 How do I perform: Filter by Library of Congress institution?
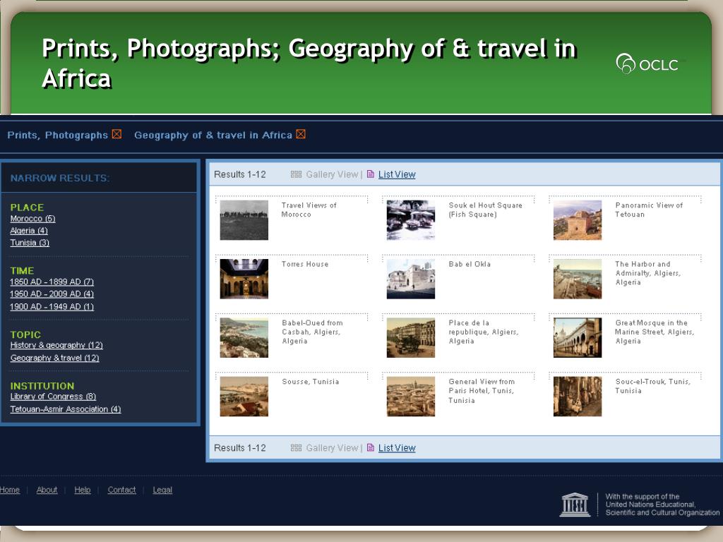point(53,397)
